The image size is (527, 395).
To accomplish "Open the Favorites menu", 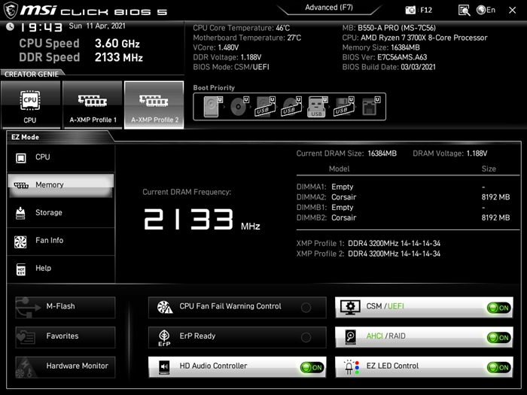I will tap(65, 337).
